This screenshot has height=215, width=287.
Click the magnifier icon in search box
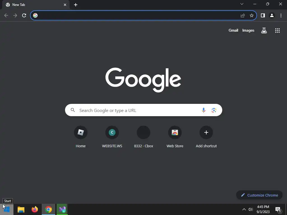[x=73, y=110]
